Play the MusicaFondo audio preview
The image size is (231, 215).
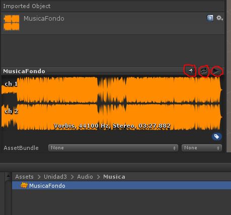[x=216, y=71]
